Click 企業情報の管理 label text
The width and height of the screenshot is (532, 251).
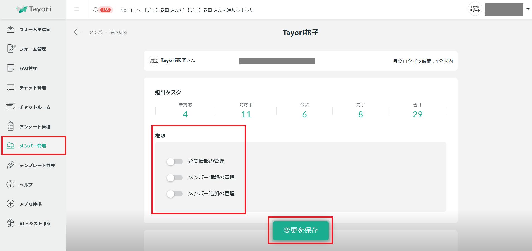pos(206,161)
